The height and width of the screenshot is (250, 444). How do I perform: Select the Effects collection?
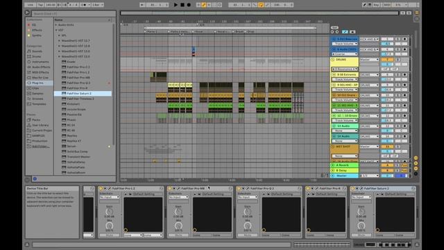[37, 30]
